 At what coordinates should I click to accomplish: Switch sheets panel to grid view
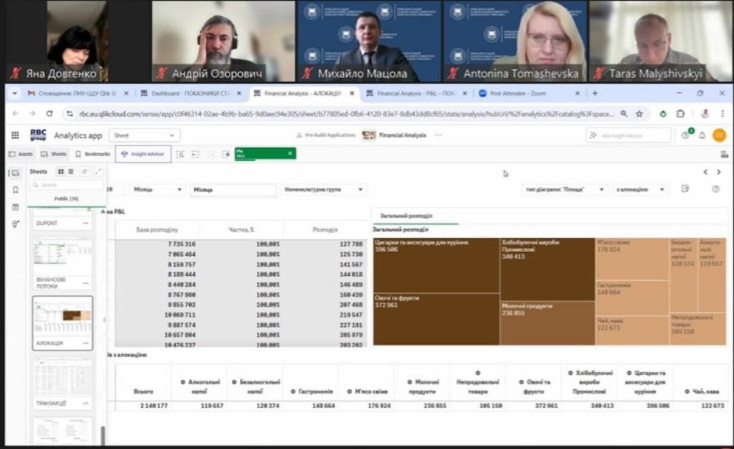point(60,172)
